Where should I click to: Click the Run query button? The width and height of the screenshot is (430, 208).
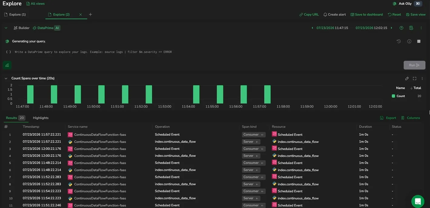(414, 65)
